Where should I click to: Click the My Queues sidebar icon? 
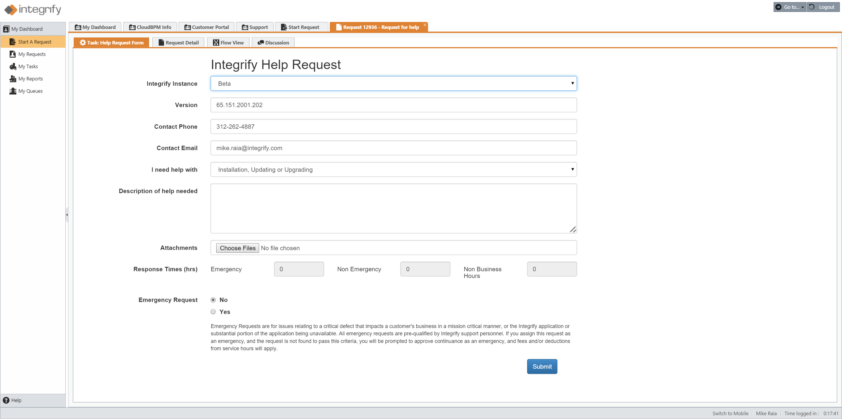pos(13,91)
